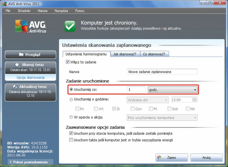Open the 'Opcje skanowania' link
This screenshot has height=167, width=228.
[30, 77]
